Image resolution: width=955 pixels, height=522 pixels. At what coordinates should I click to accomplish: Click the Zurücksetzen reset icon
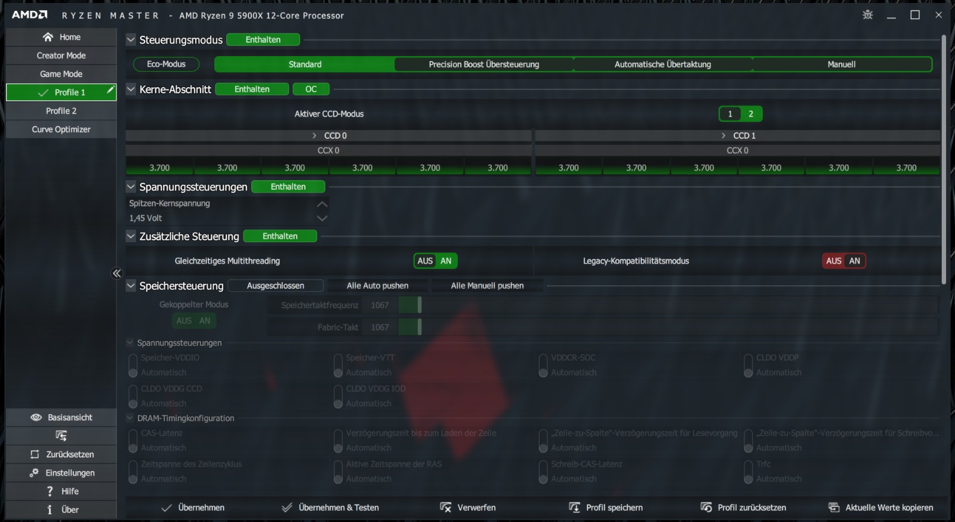(x=35, y=455)
